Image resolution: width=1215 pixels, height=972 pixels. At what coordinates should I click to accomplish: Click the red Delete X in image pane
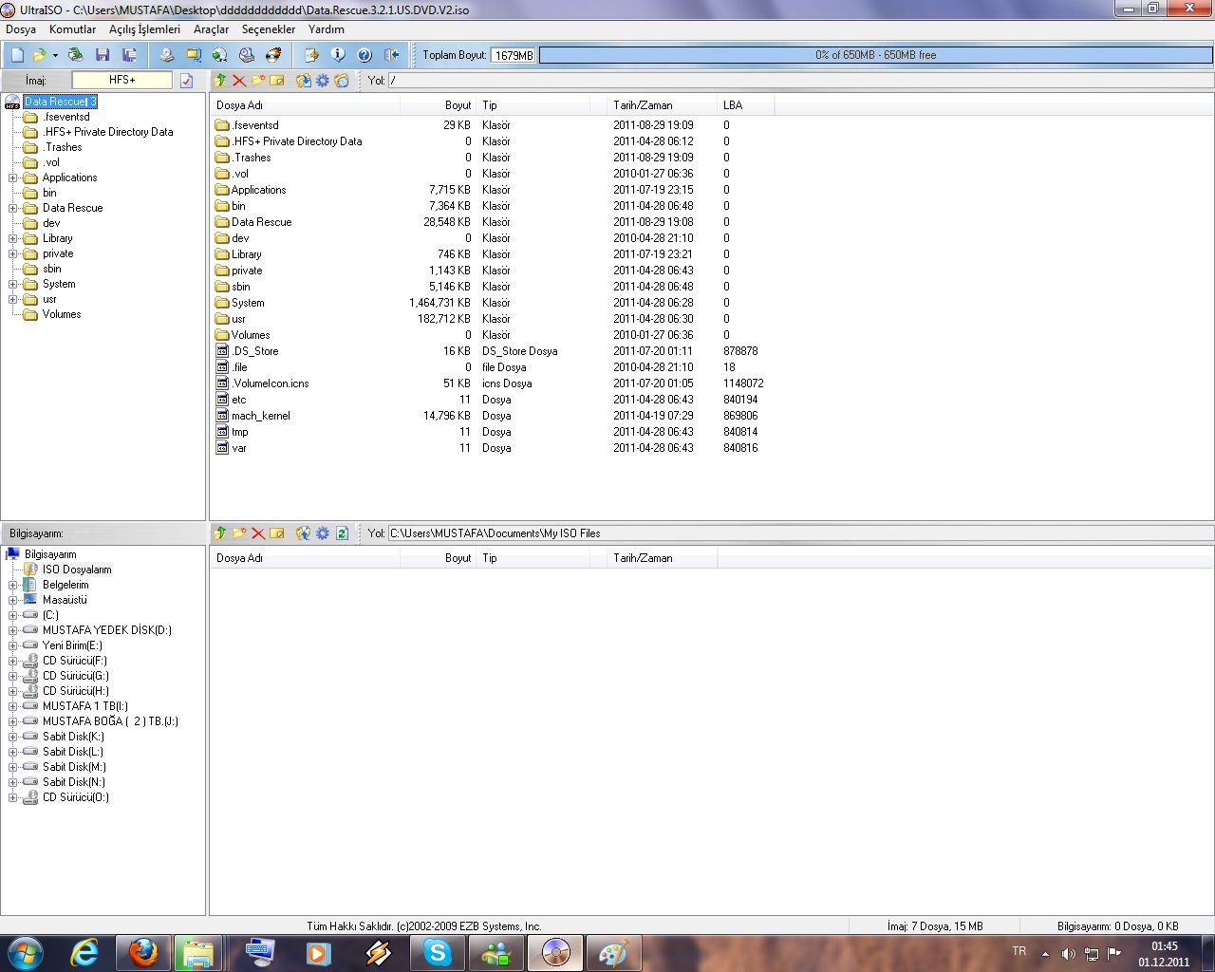tap(239, 81)
